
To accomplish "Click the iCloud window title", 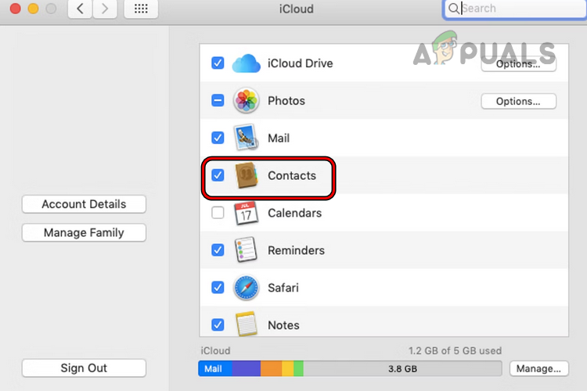I will (x=297, y=9).
